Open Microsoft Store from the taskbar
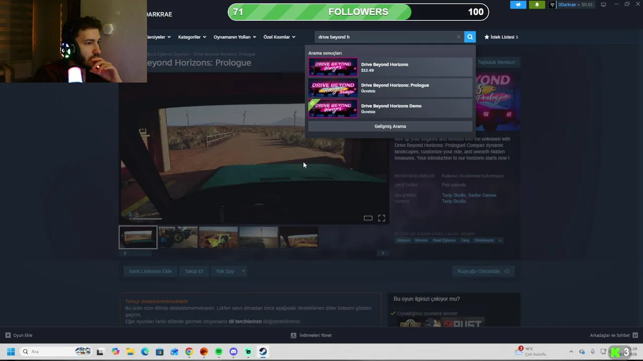Screen dimensions: 643x361 pos(159,351)
